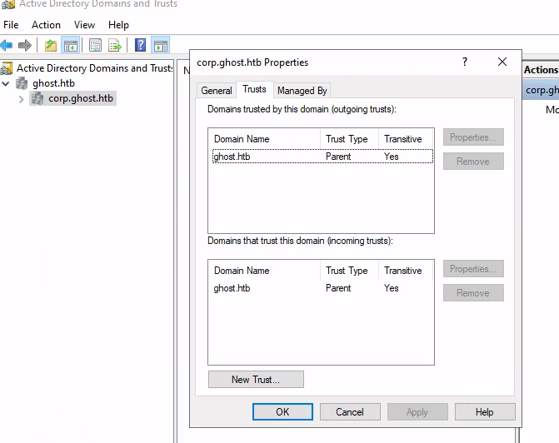Click the Actions pane header
Viewport: 559px width, 443px height.
pos(541,70)
